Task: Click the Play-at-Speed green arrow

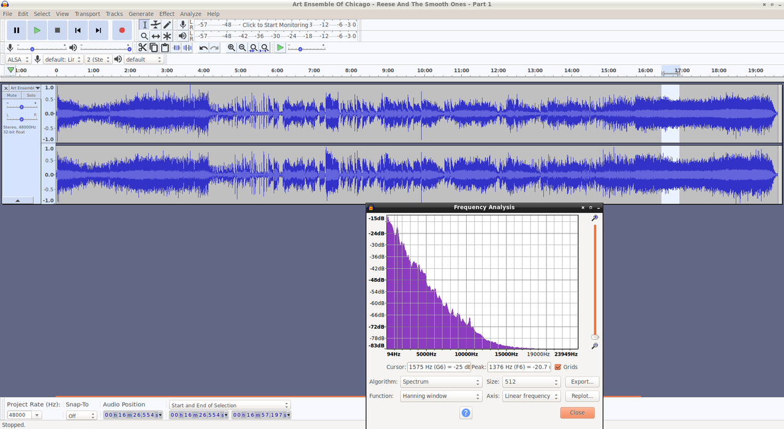Action: coord(281,48)
